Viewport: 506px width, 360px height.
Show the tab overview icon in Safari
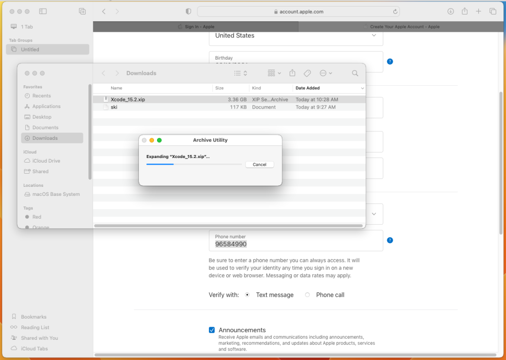pos(492,11)
